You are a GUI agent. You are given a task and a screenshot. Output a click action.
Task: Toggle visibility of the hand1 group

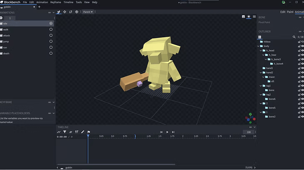(302, 68)
